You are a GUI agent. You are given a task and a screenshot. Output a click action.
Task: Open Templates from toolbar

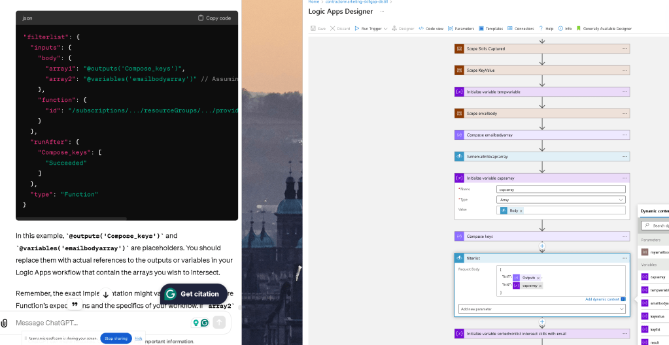(x=490, y=29)
